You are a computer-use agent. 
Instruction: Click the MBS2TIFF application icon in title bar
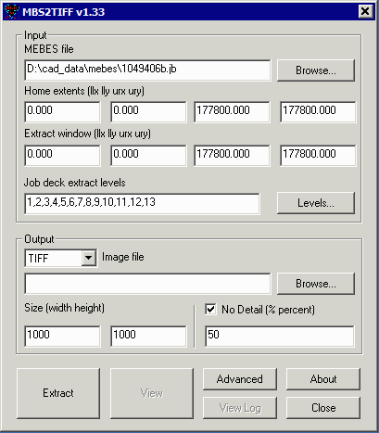pos(12,11)
